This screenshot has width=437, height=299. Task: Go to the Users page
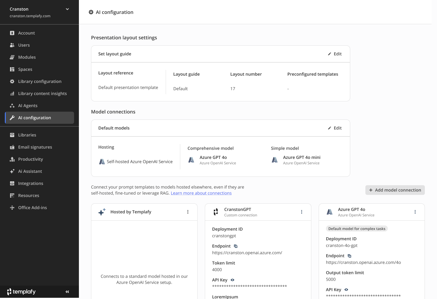click(x=39, y=45)
